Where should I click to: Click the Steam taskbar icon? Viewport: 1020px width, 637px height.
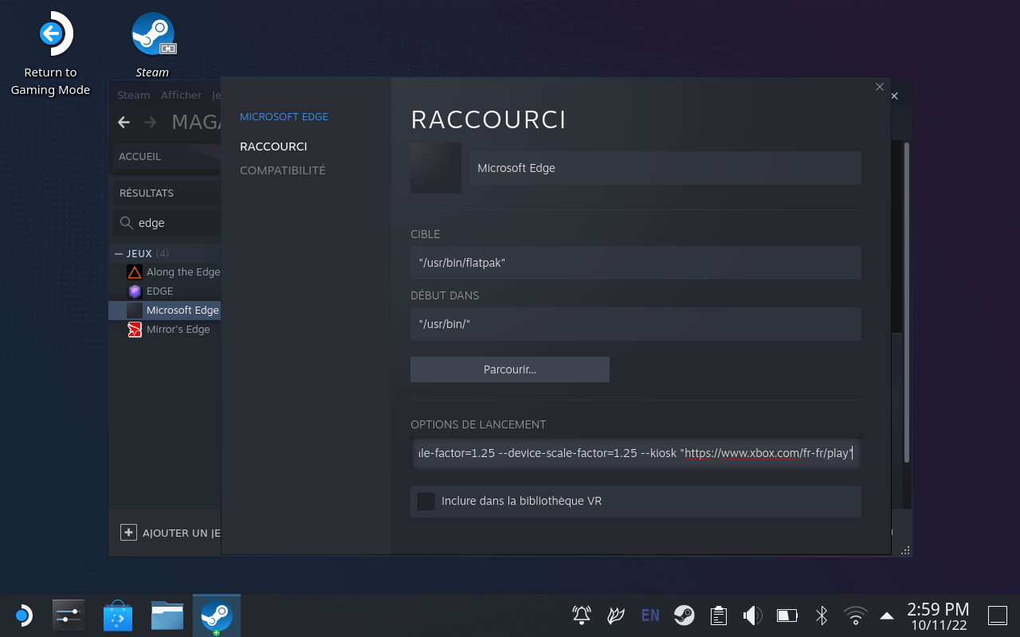(217, 616)
